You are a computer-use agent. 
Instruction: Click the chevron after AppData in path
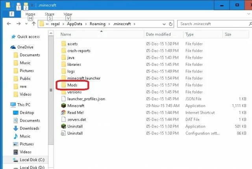pyautogui.click(x=86, y=24)
